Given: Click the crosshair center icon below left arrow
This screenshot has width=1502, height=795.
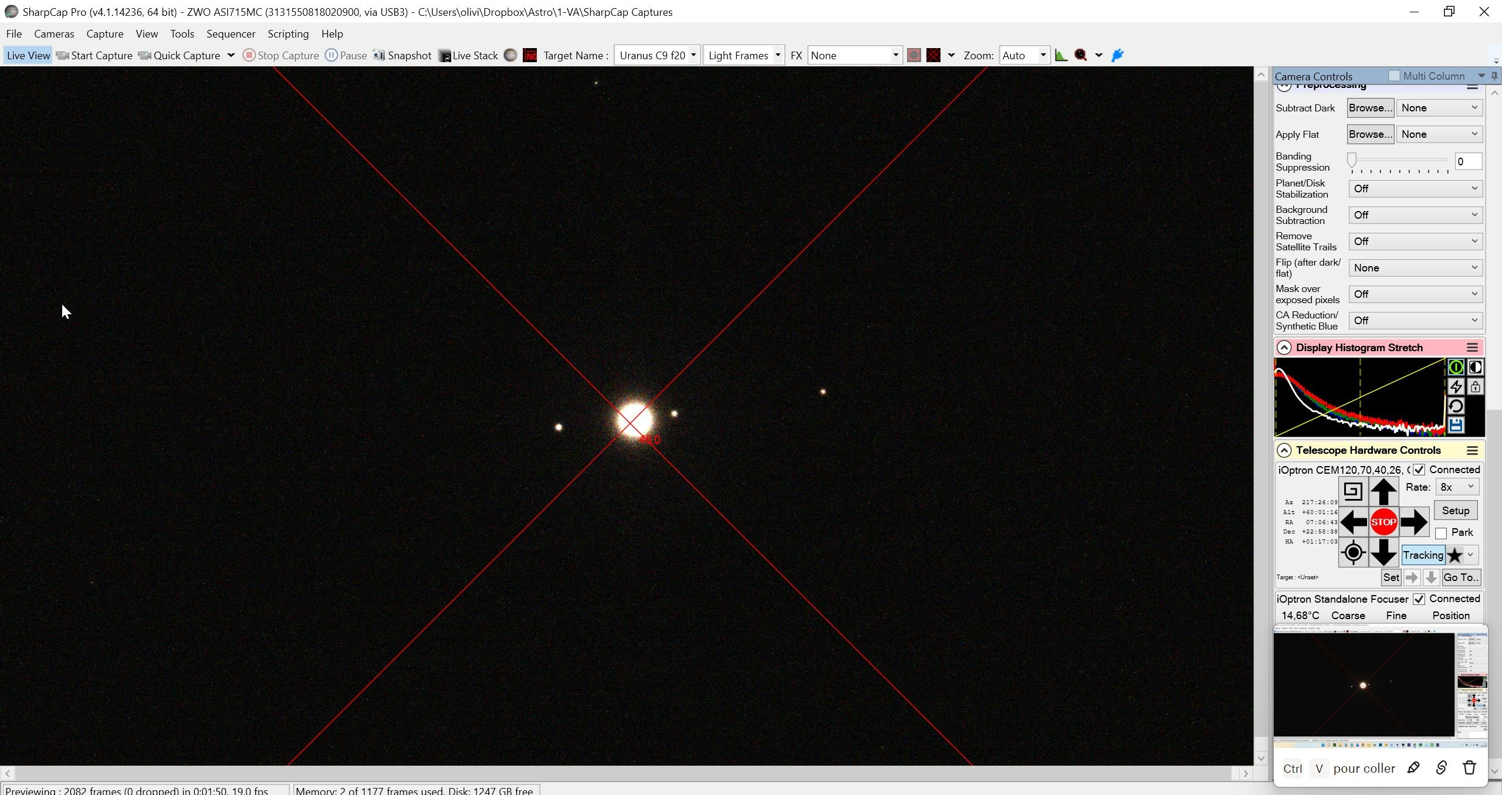Looking at the screenshot, I should [1352, 552].
